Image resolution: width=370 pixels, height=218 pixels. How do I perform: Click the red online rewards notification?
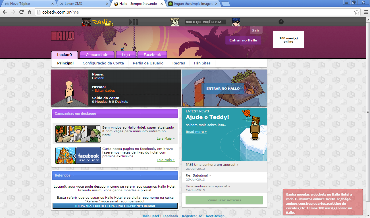pos(323,202)
